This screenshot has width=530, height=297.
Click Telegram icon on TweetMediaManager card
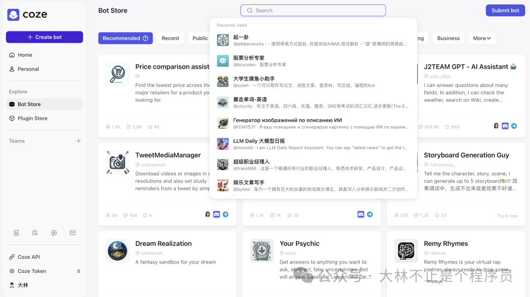(x=225, y=215)
